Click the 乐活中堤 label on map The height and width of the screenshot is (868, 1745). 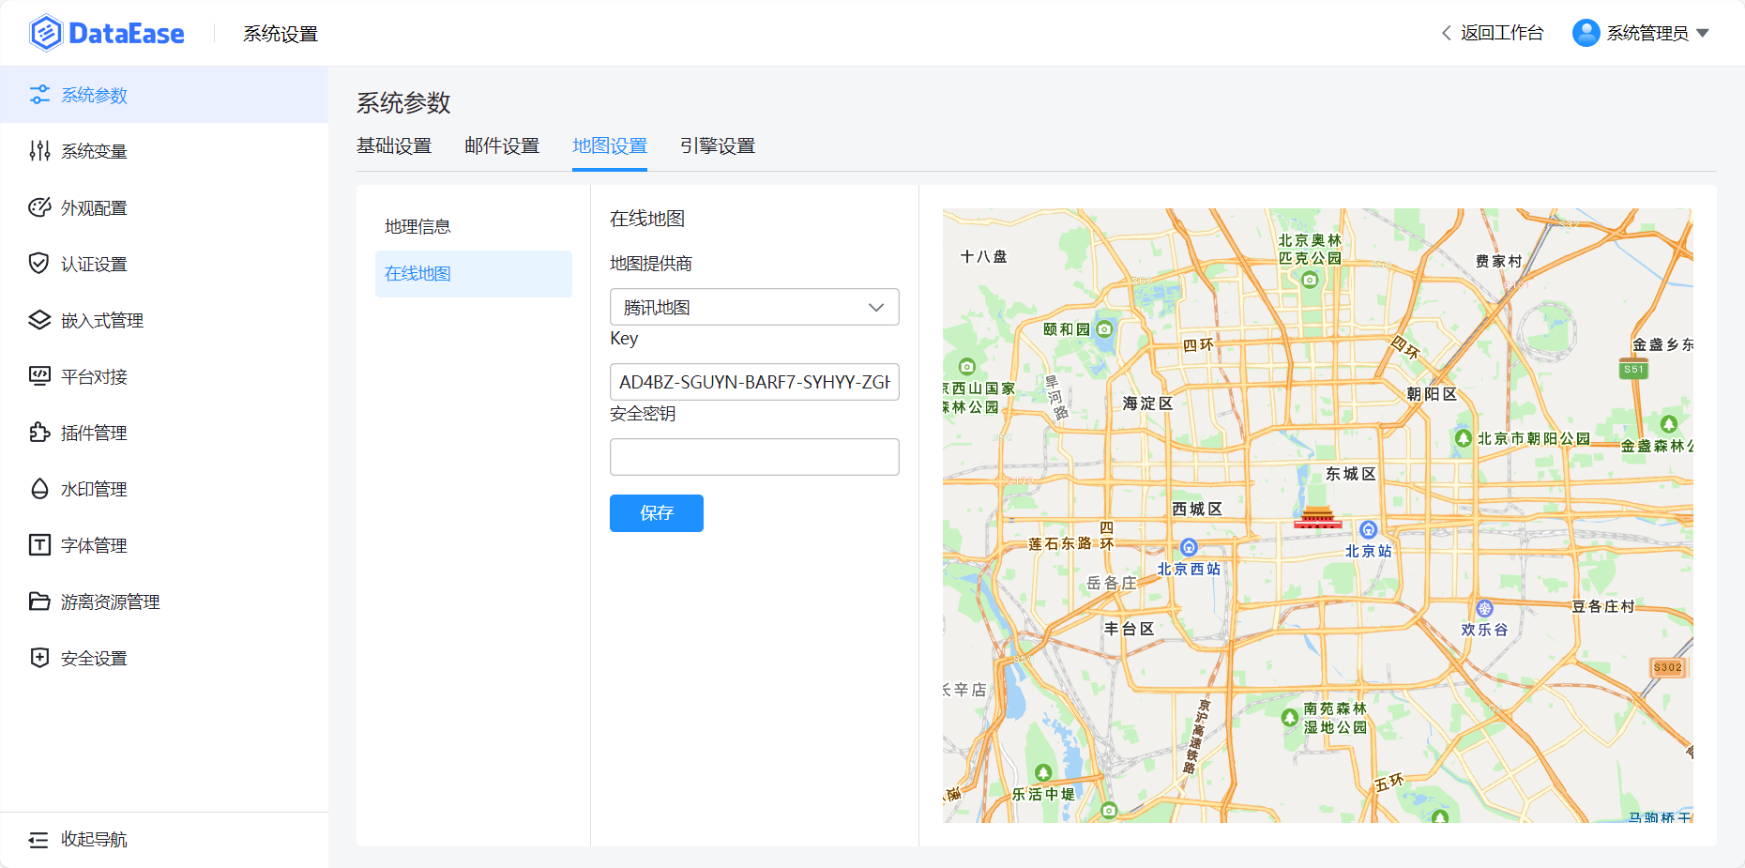click(1043, 794)
